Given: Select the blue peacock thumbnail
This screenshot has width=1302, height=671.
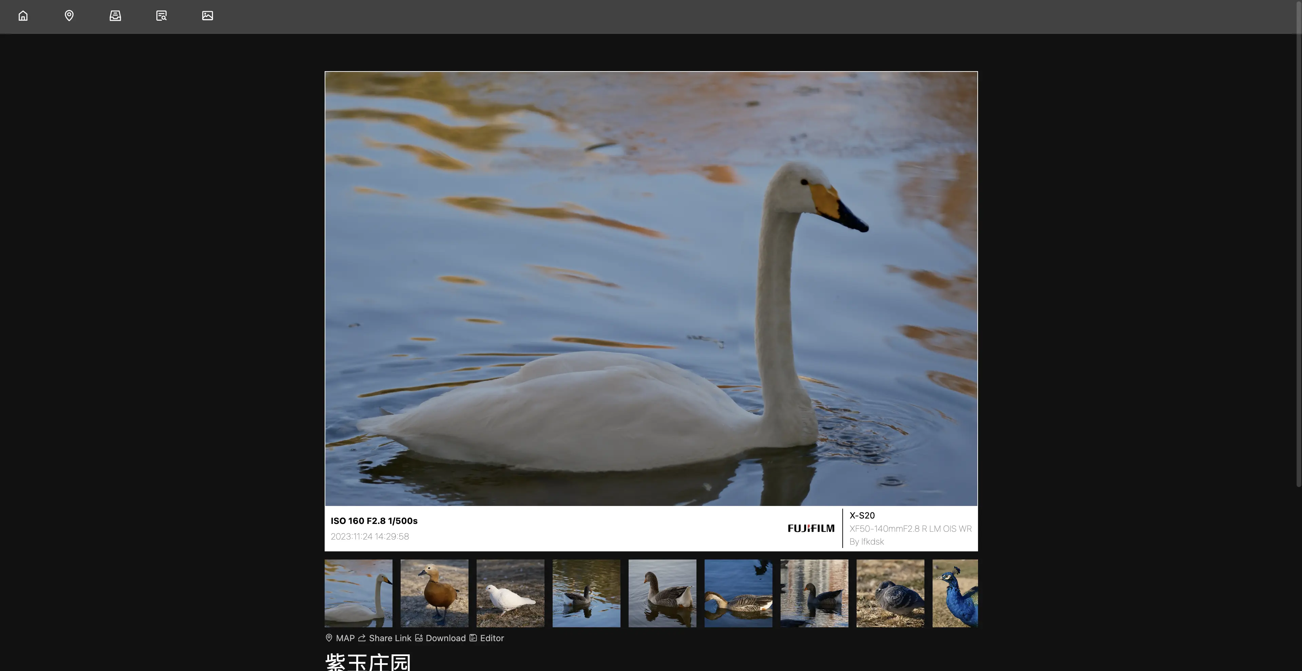Looking at the screenshot, I should (955, 593).
